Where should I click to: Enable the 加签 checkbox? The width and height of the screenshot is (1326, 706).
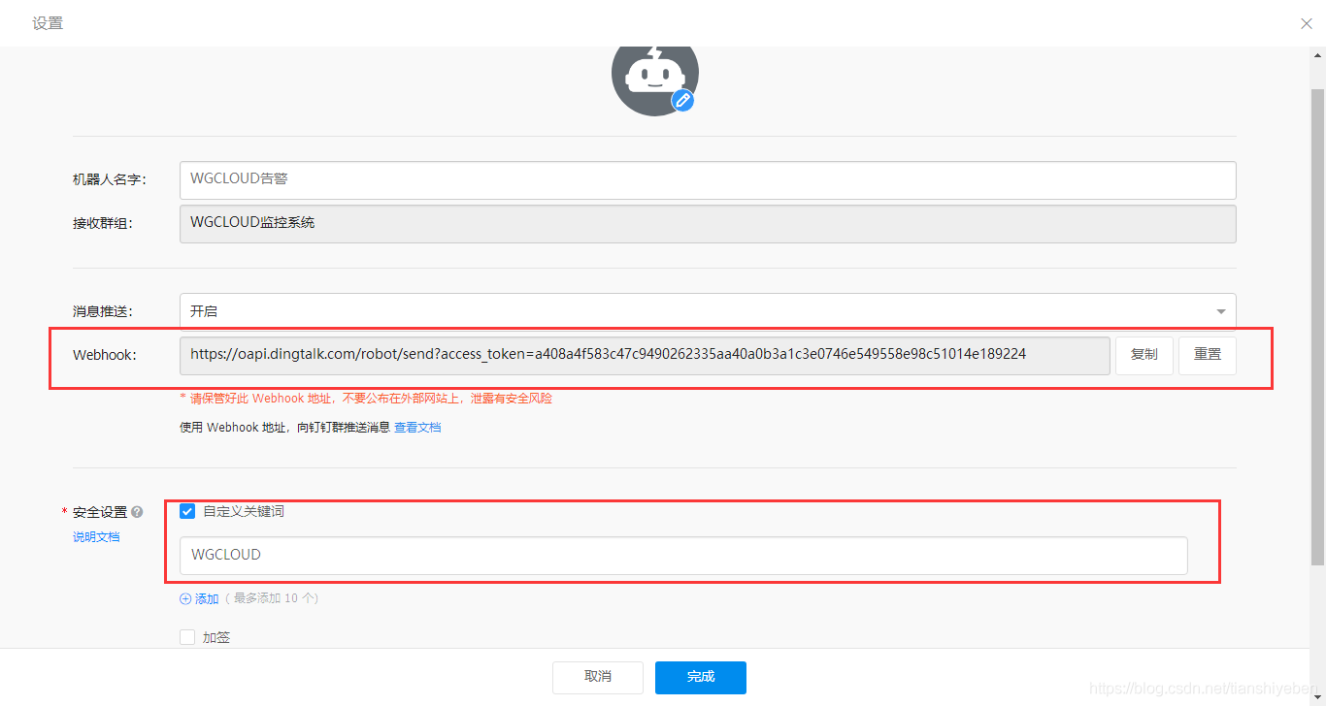[187, 637]
